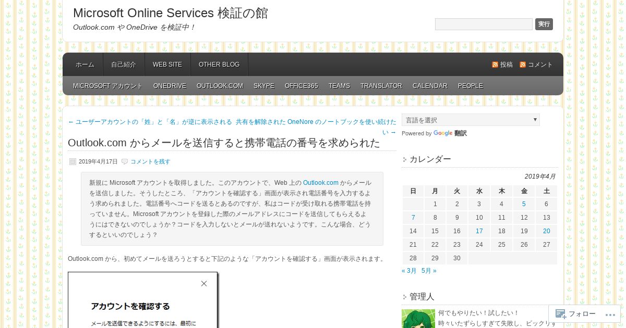626x328 pixels.
Task: Click the comment bubble icon under the title
Action: 125,161
